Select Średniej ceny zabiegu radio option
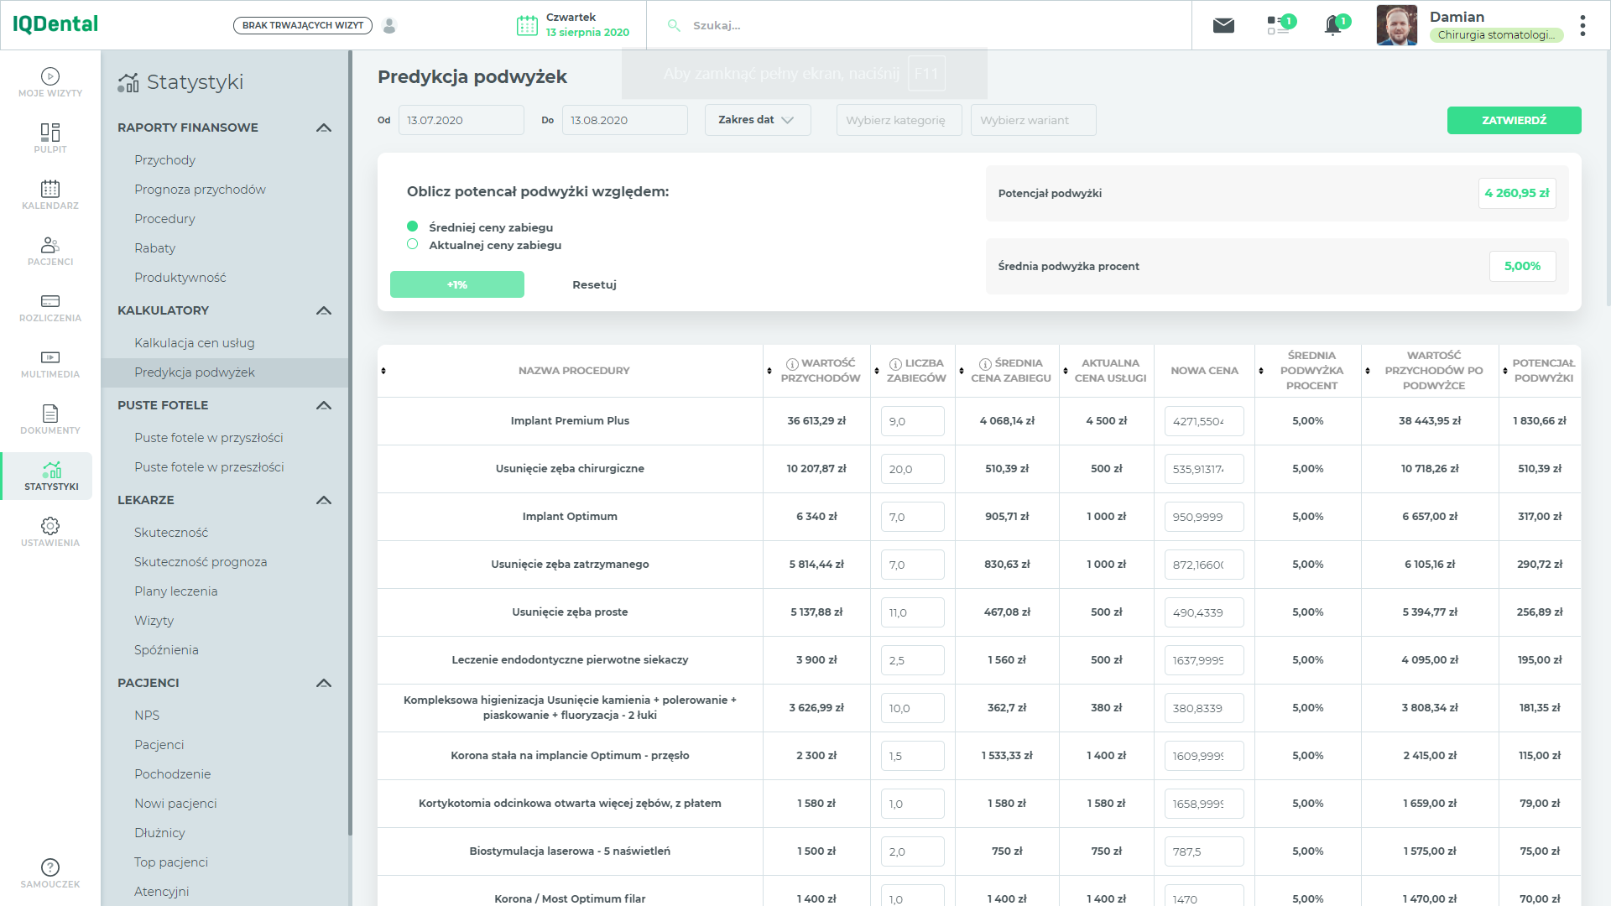The height and width of the screenshot is (906, 1611). click(412, 226)
